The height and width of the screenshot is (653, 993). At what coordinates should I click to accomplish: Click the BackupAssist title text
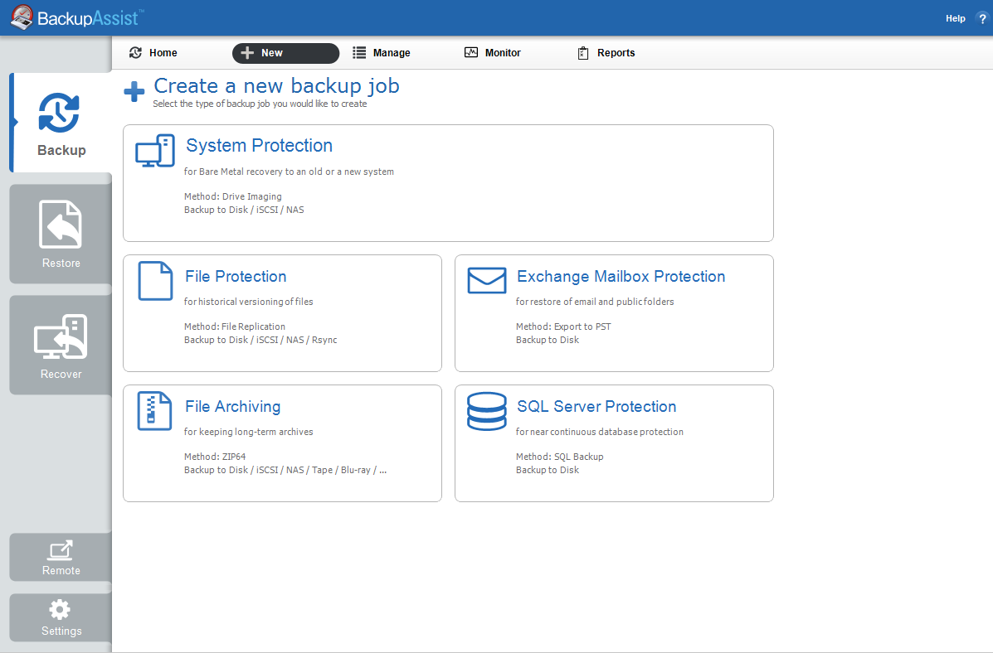[89, 18]
